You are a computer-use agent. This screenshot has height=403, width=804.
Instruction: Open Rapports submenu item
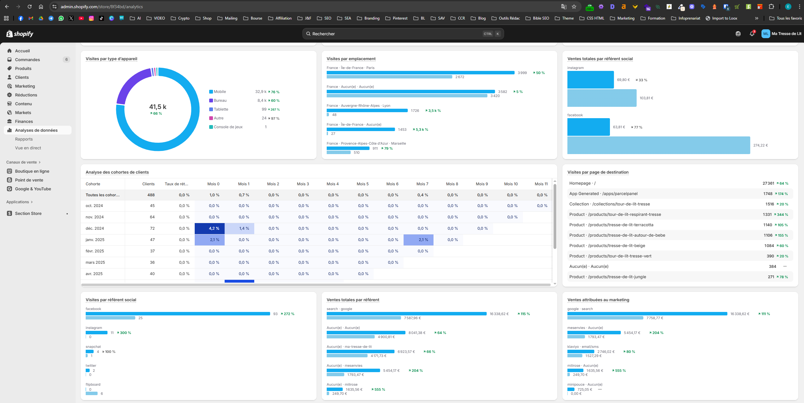coord(24,139)
